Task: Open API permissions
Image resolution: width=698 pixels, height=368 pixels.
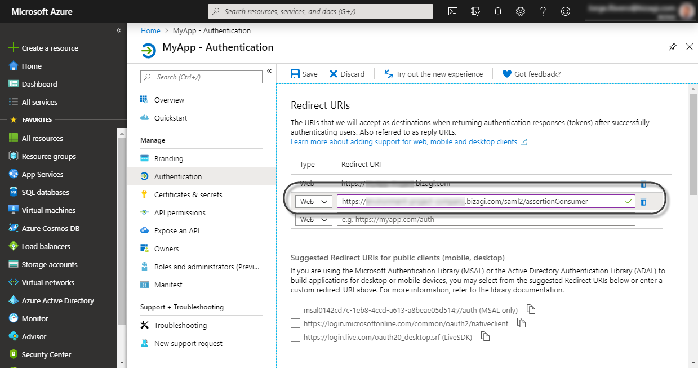Action: (180, 212)
